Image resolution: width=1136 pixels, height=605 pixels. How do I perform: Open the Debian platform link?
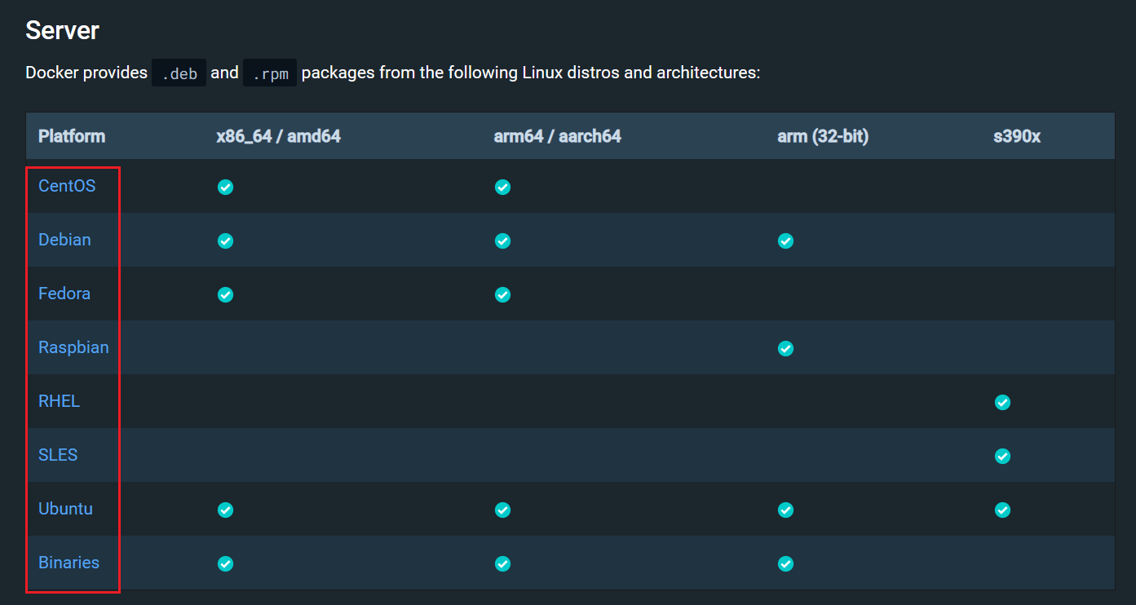click(x=64, y=240)
